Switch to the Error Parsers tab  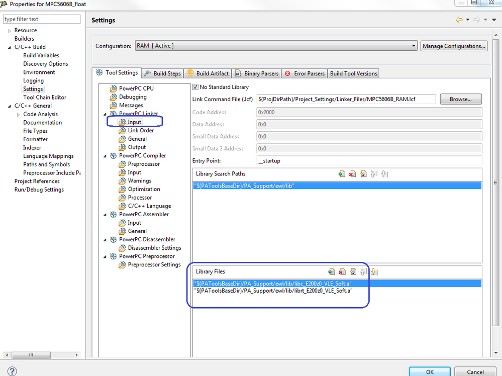tap(305, 74)
